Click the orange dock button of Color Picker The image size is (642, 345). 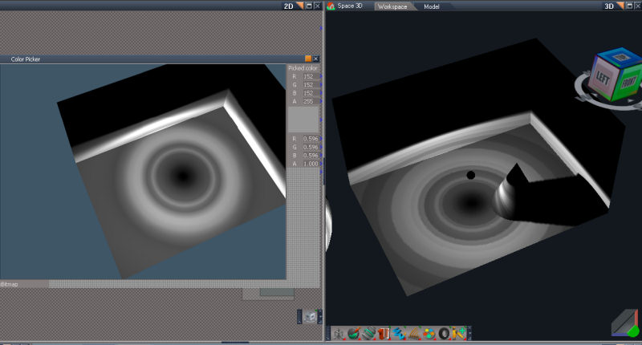tap(308, 59)
